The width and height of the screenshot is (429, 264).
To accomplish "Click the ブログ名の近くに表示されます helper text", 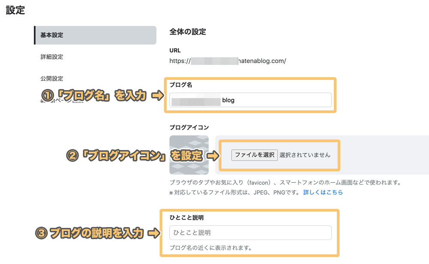I will pos(210,248).
